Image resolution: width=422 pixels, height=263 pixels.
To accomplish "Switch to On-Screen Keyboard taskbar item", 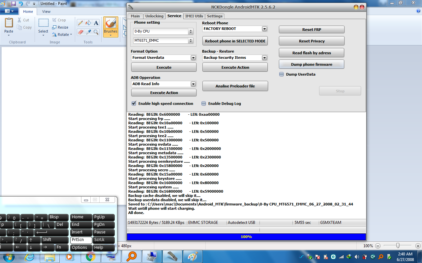I will click(x=111, y=256).
